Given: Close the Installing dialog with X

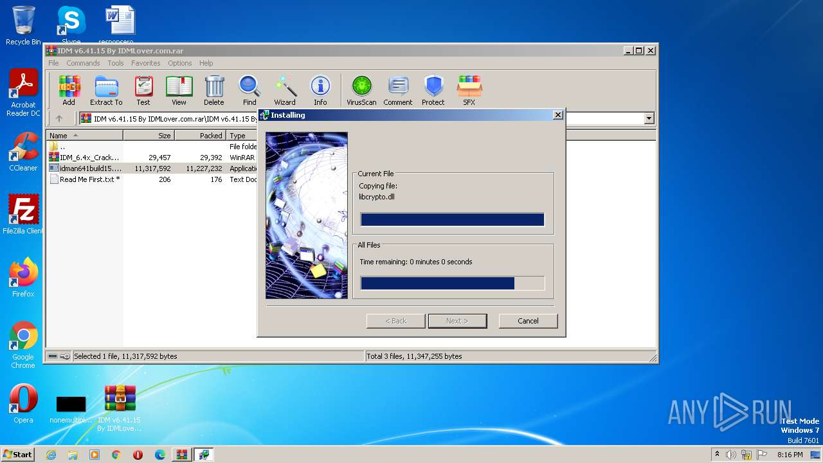Looking at the screenshot, I should pos(558,114).
